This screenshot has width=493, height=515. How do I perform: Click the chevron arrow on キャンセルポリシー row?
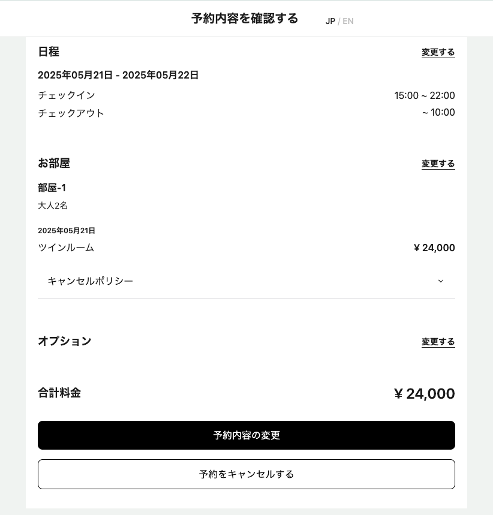[441, 281]
